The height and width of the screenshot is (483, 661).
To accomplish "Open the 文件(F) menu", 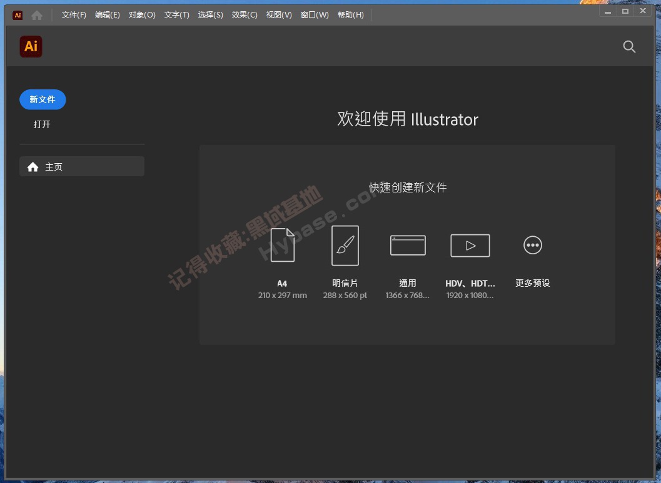I will (74, 15).
